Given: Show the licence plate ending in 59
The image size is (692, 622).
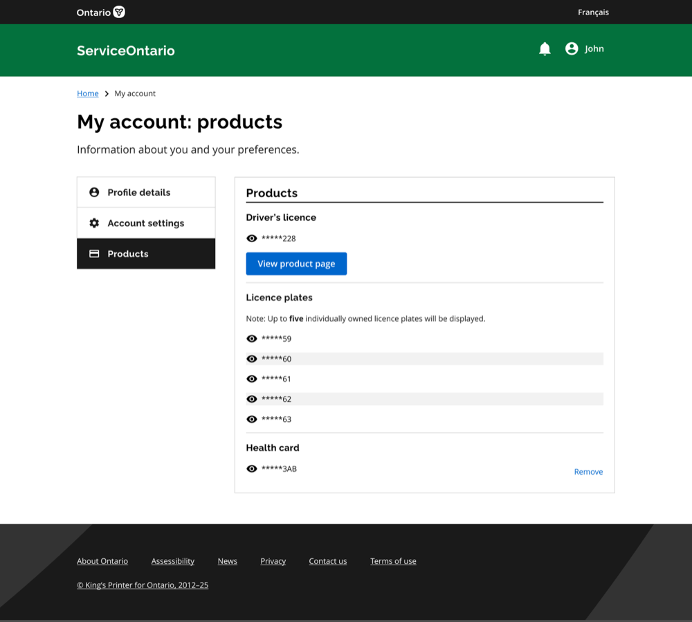Looking at the screenshot, I should pyautogui.click(x=252, y=339).
